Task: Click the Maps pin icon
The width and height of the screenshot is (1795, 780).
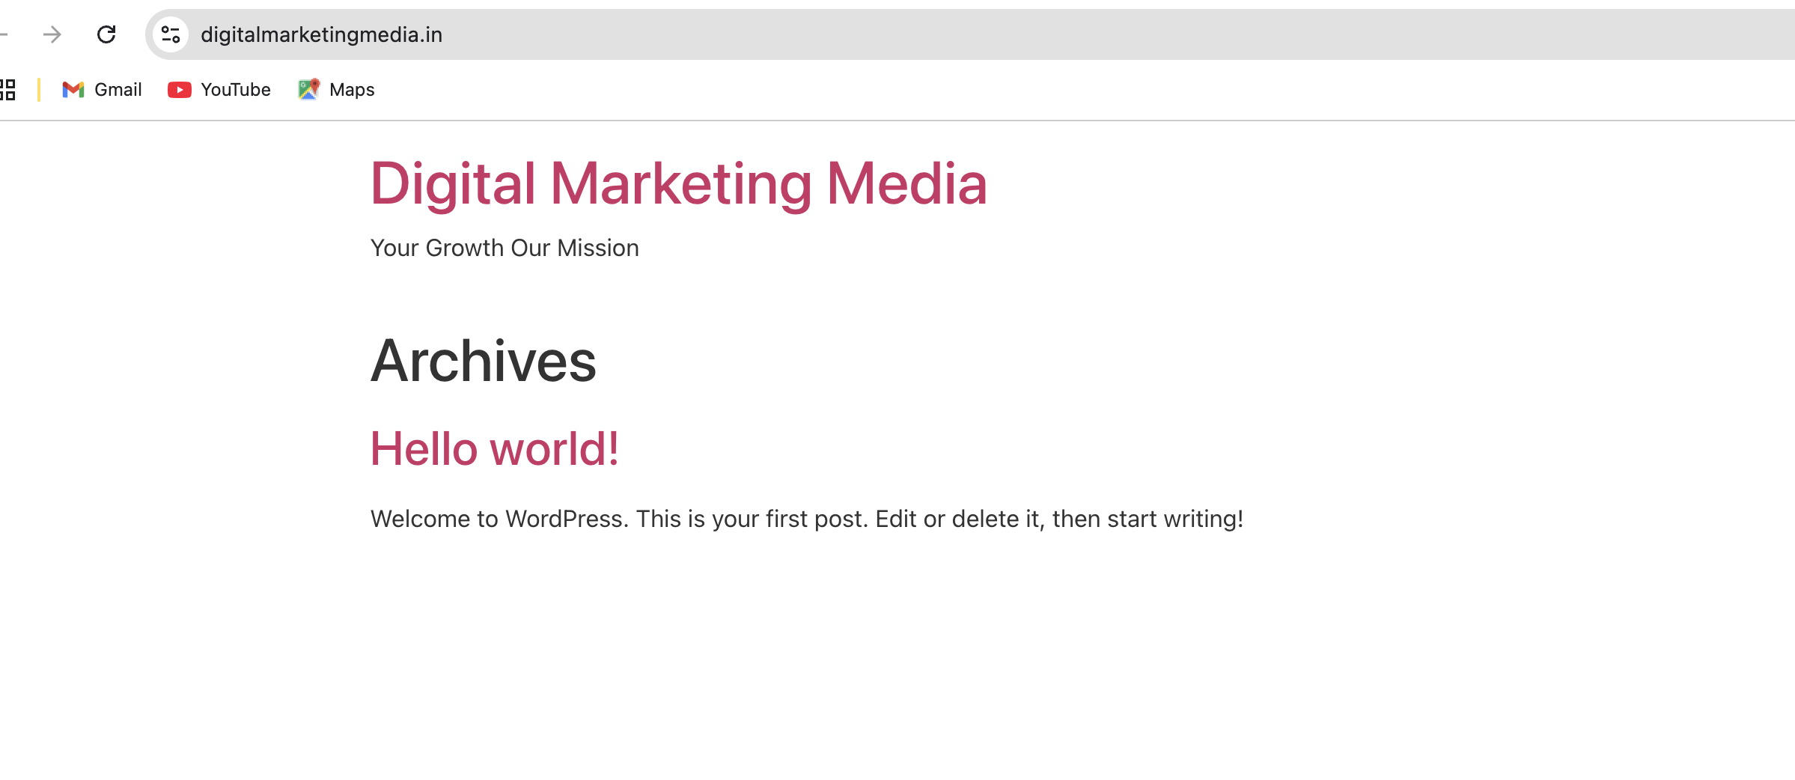Action: pos(308,90)
